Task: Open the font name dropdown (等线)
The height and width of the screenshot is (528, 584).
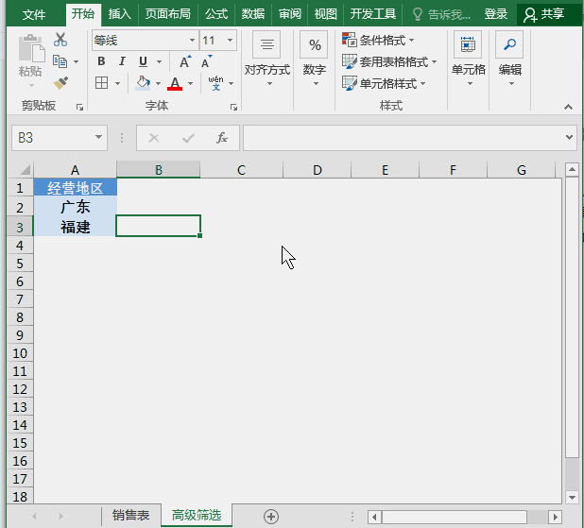Action: point(192,41)
